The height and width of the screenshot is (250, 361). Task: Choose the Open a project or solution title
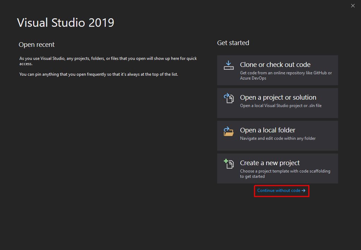pyautogui.click(x=278, y=98)
